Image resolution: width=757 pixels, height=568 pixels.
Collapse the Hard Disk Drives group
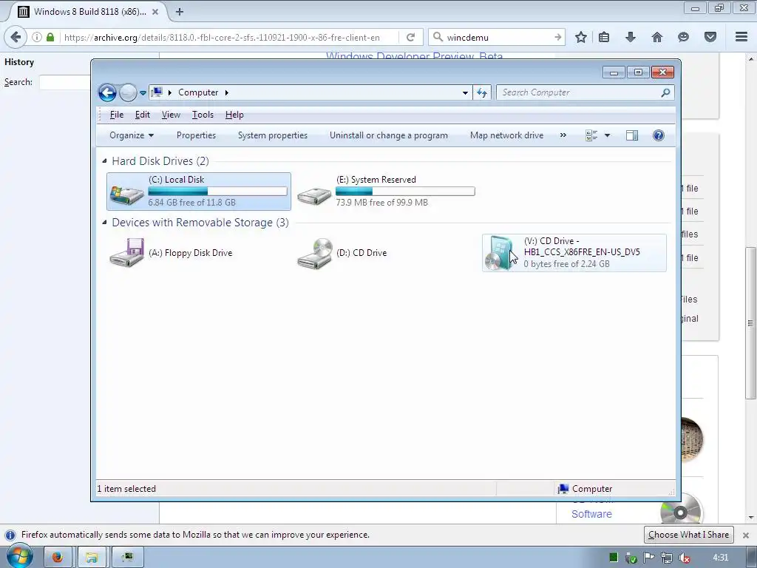pos(105,160)
